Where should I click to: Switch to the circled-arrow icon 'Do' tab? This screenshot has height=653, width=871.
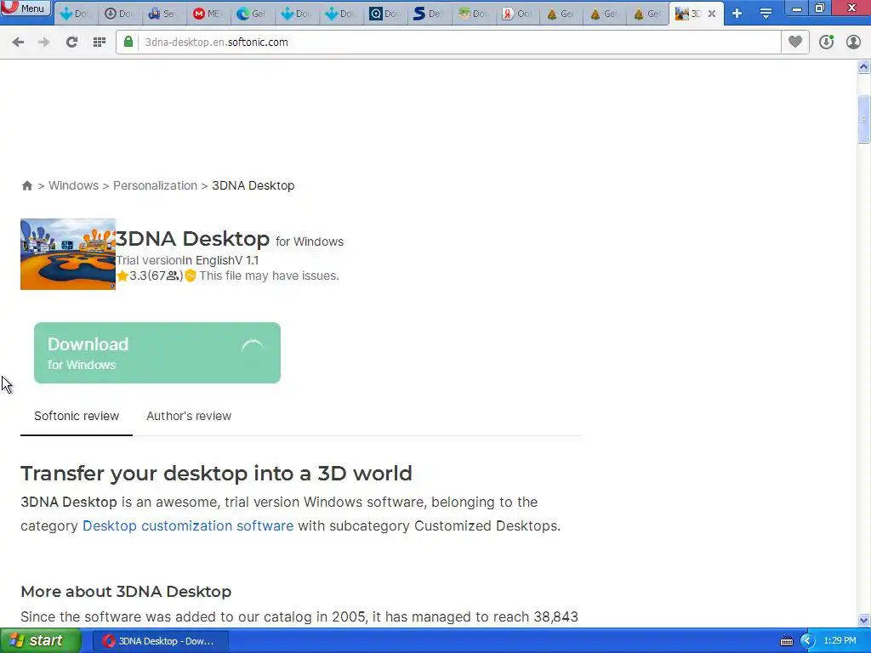click(x=119, y=14)
